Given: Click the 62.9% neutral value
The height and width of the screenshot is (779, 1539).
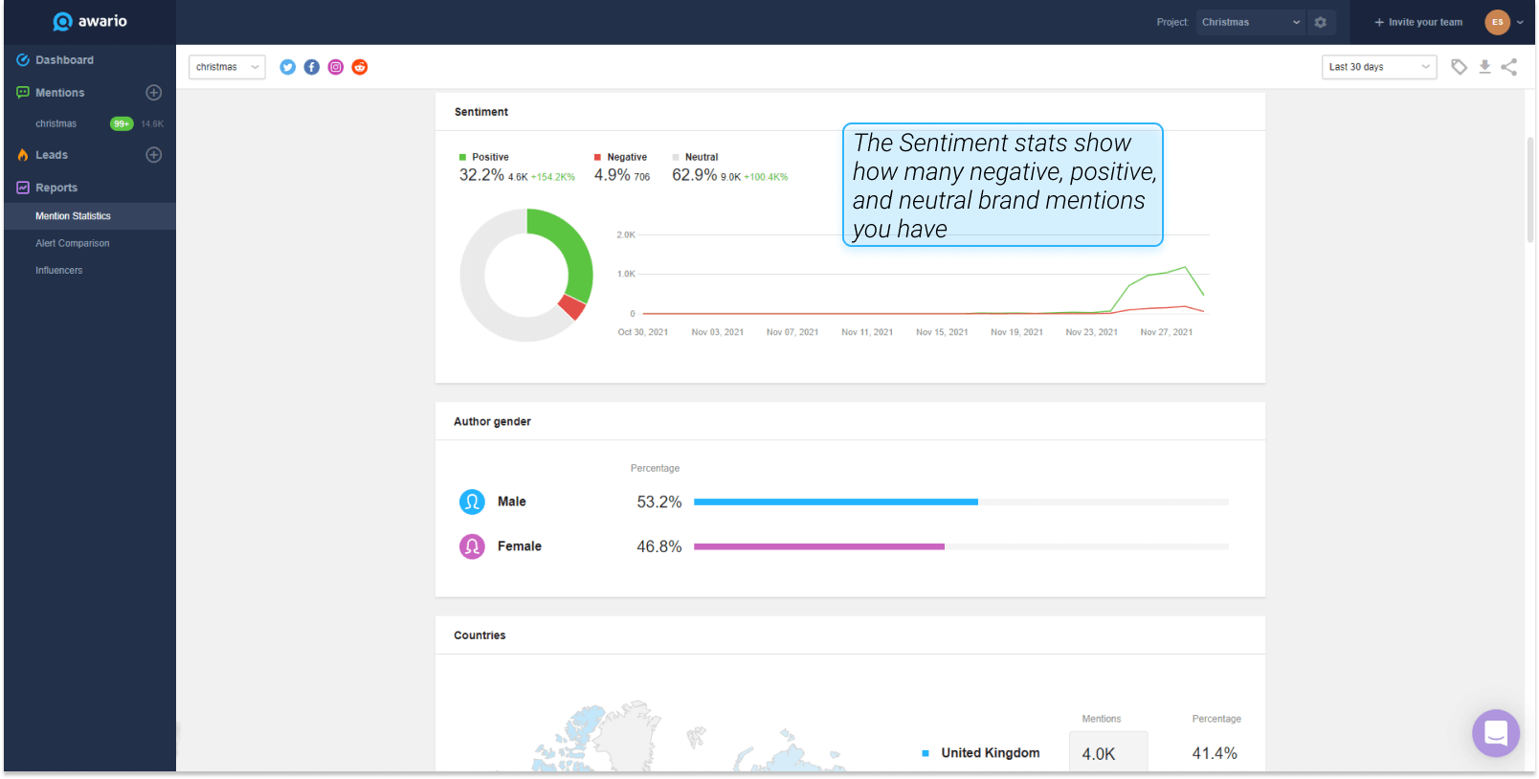Looking at the screenshot, I should [x=694, y=175].
